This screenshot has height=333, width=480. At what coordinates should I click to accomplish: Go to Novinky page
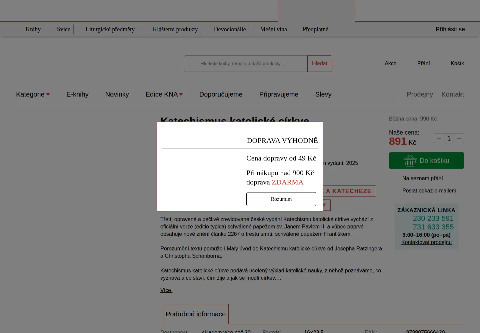coord(117,94)
